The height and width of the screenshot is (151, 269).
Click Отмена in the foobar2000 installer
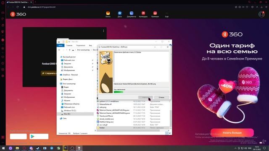pyautogui.click(x=161, y=97)
